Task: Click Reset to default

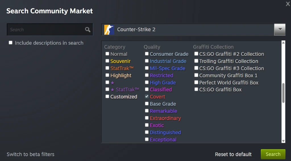Action: [233, 154]
